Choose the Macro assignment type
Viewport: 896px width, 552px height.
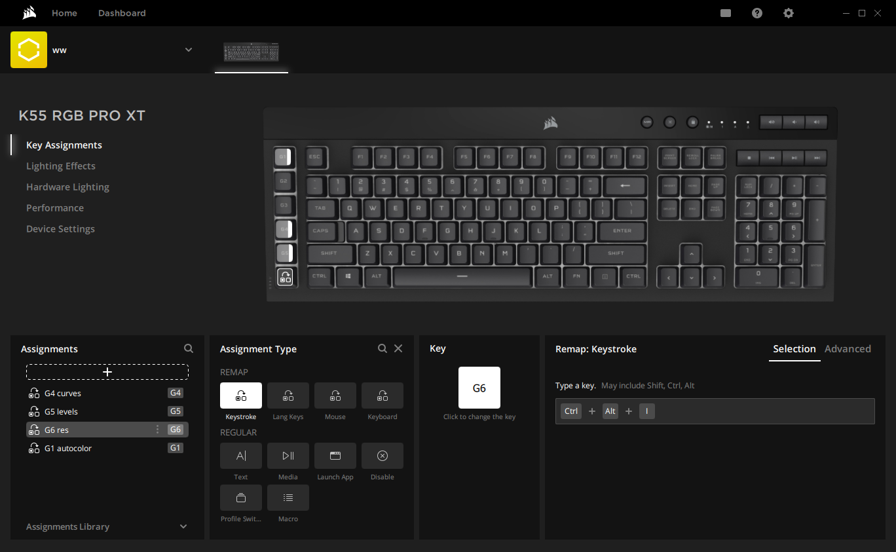pyautogui.click(x=288, y=498)
